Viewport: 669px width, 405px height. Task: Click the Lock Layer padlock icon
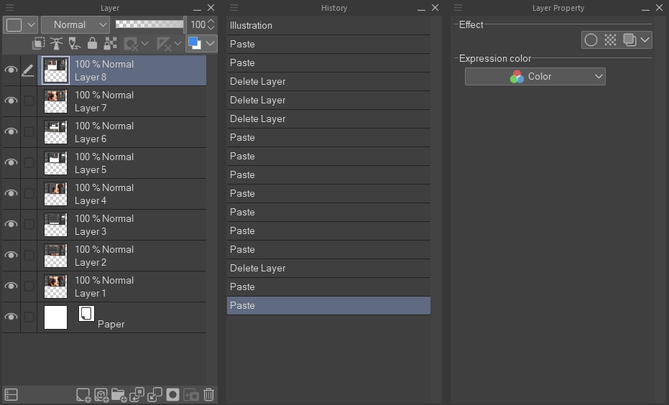click(92, 43)
